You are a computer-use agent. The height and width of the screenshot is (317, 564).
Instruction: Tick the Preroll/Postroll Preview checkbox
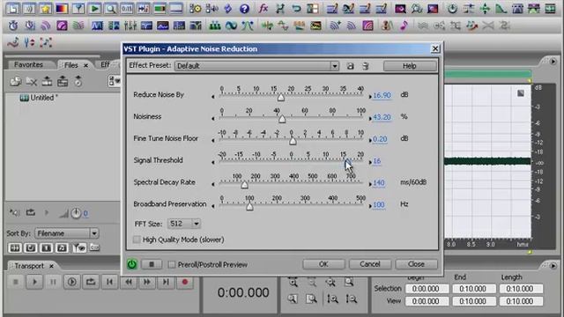(x=172, y=264)
